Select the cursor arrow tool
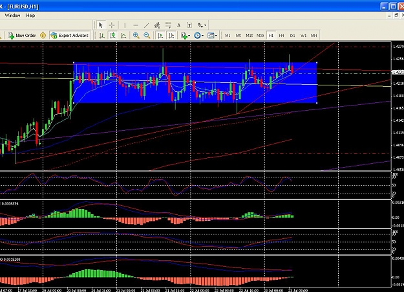Viewport: 404px width, 292px height. pos(101,25)
